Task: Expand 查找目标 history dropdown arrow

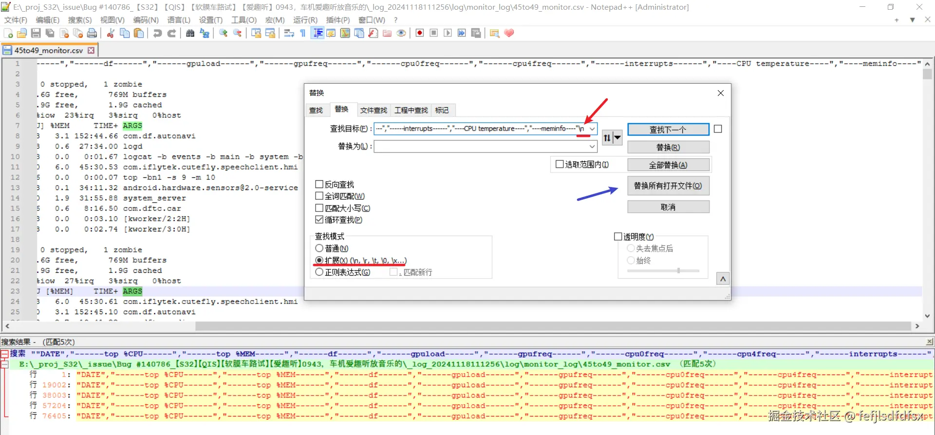Action: click(x=592, y=129)
